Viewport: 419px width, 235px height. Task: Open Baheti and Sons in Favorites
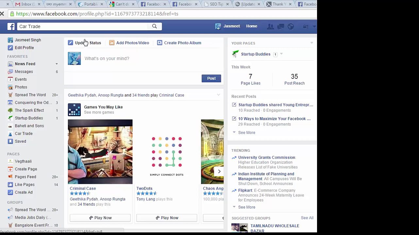coord(29,126)
